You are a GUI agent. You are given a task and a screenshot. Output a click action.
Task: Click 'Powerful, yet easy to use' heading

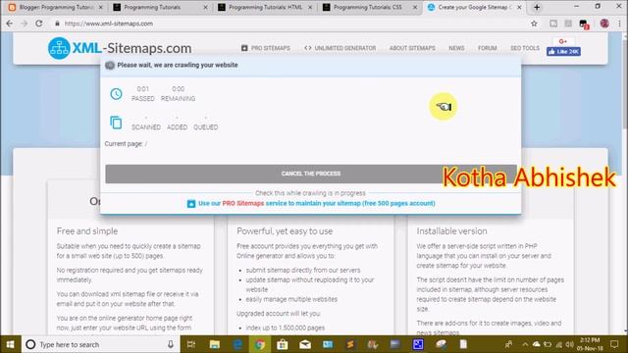[285, 231]
